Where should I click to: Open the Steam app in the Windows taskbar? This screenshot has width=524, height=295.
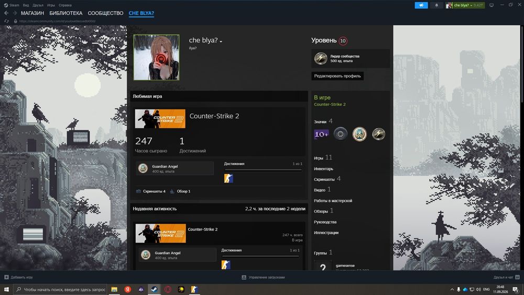click(x=154, y=289)
